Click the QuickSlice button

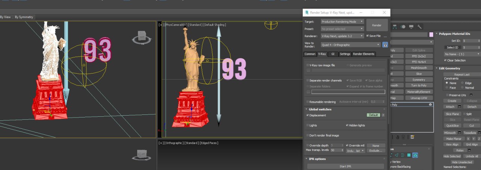452,126
